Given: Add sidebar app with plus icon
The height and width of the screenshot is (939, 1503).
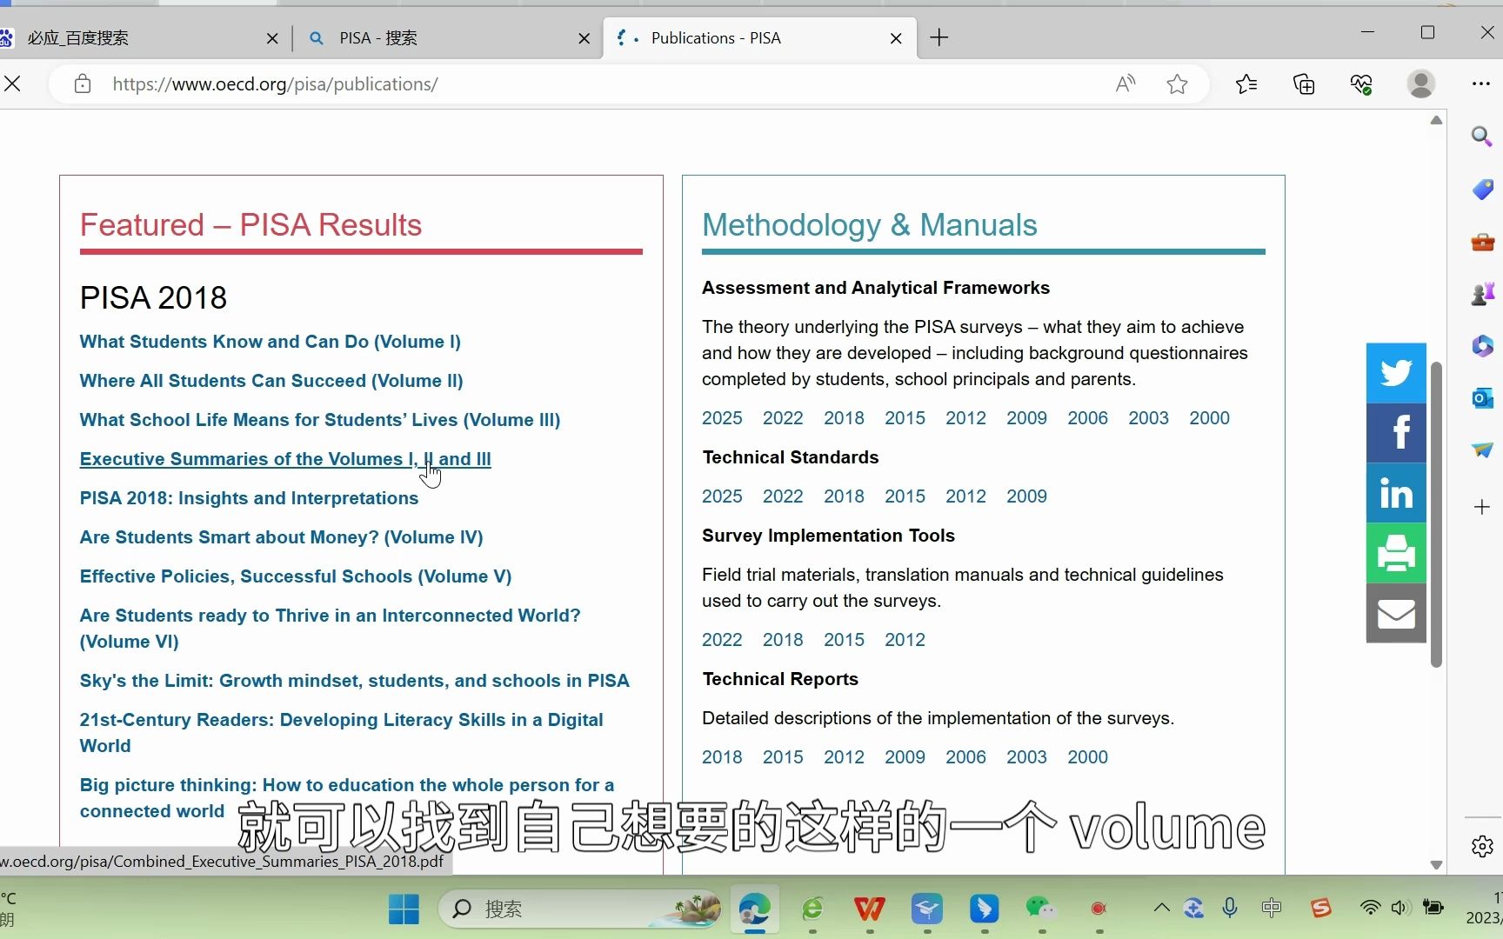Looking at the screenshot, I should (x=1482, y=507).
